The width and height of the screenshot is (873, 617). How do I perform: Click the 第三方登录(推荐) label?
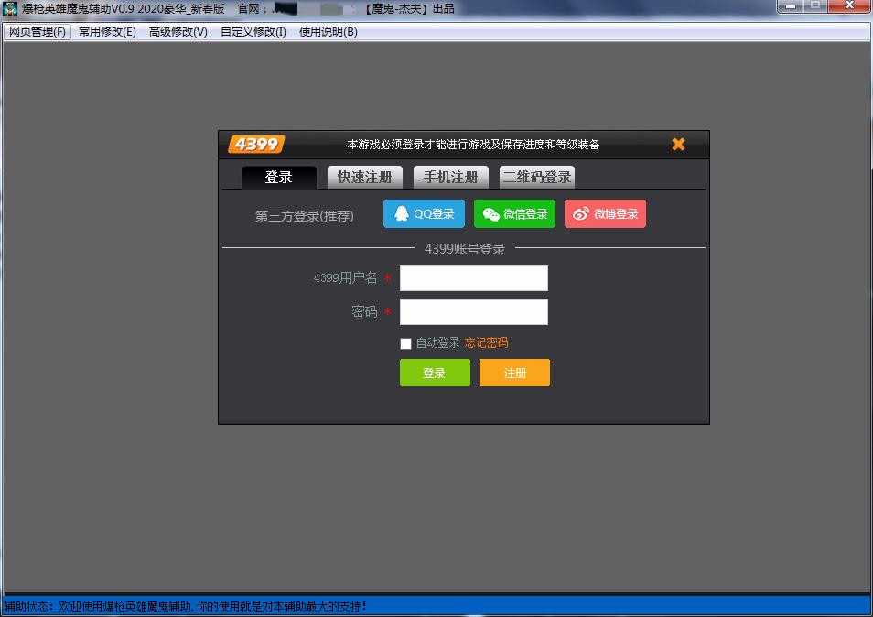click(x=304, y=215)
